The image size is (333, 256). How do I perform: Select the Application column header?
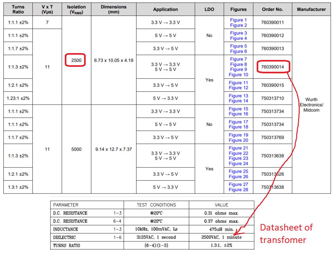165,9
